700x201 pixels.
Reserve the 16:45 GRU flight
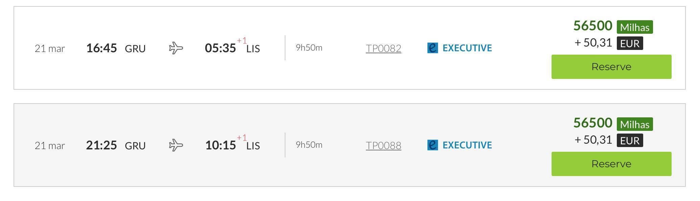(611, 67)
